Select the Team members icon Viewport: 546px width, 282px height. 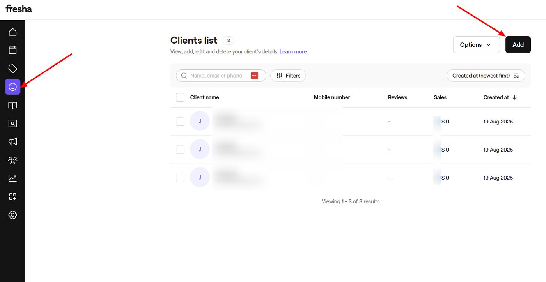tap(12, 160)
